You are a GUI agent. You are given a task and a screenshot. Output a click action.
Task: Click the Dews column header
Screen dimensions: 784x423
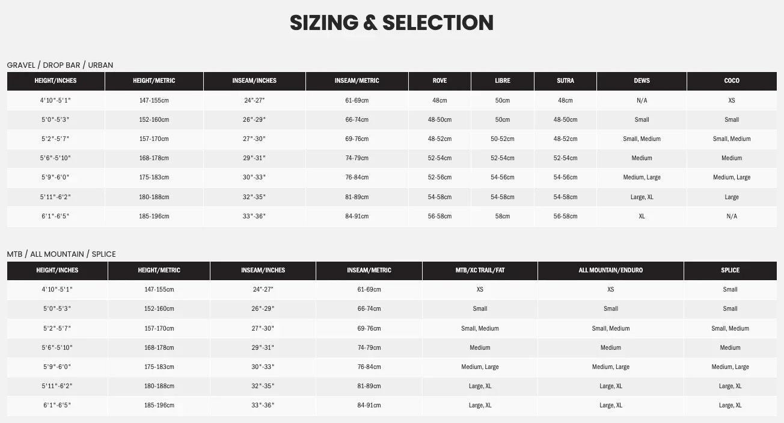tap(642, 81)
